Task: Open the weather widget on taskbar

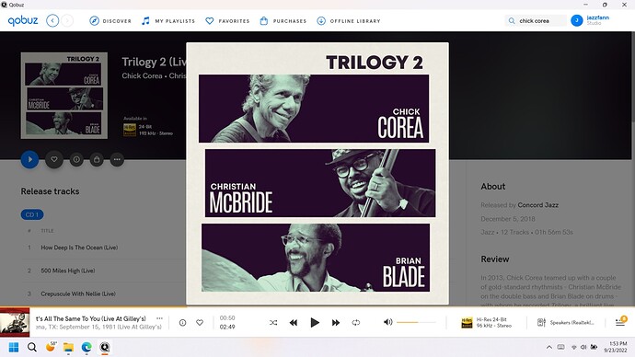Action: pyautogui.click(x=51, y=347)
